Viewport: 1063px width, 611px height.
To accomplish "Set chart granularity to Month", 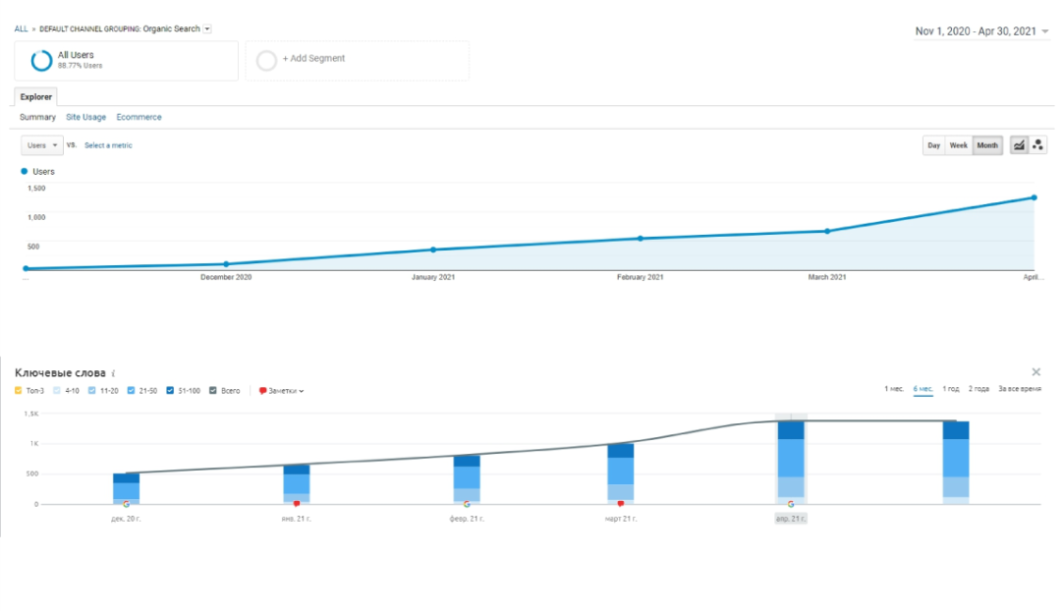I will point(987,145).
